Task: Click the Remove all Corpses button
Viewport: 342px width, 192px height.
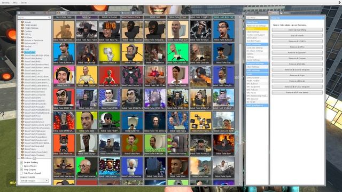Action: point(297,58)
